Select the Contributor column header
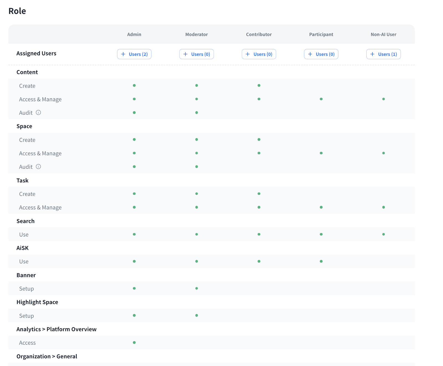This screenshot has width=443, height=366. [259, 35]
